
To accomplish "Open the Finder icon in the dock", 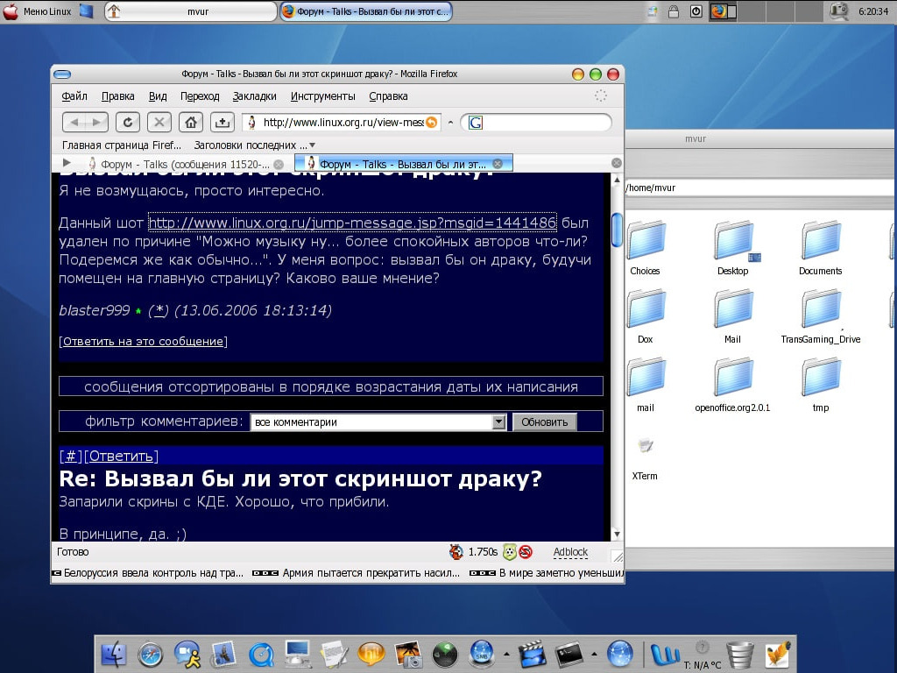I will (115, 654).
